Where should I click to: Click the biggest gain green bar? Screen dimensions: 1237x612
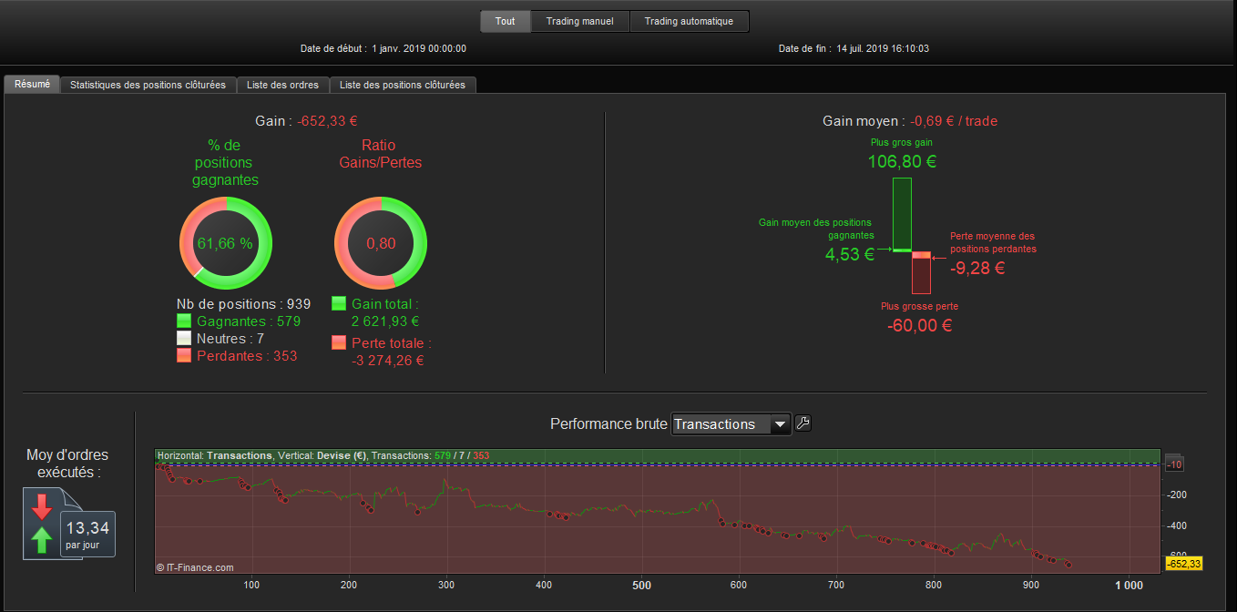(902, 214)
